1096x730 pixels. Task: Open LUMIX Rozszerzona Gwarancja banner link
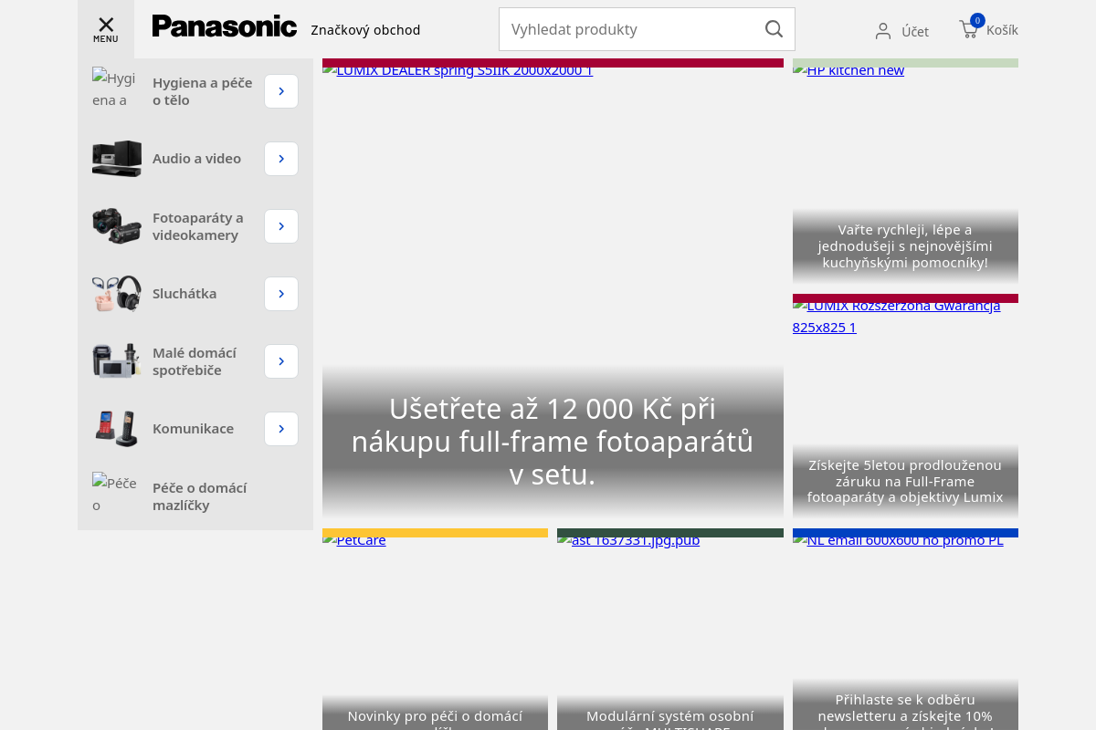tap(897, 316)
